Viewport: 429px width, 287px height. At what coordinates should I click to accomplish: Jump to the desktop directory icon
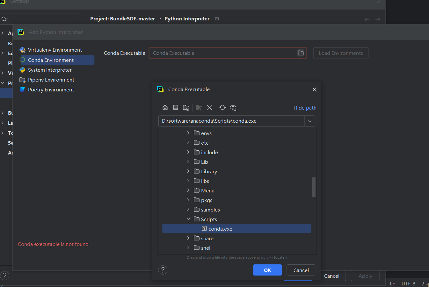176,107
